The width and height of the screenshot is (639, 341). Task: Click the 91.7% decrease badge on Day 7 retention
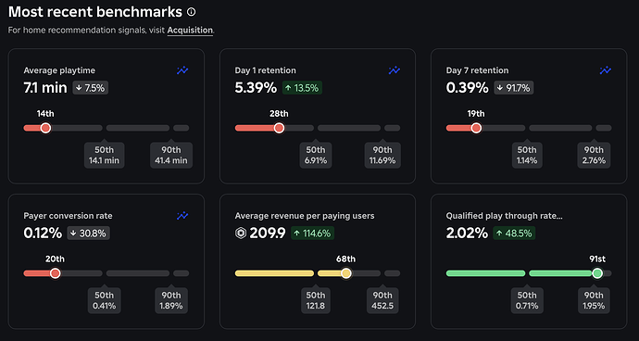514,88
